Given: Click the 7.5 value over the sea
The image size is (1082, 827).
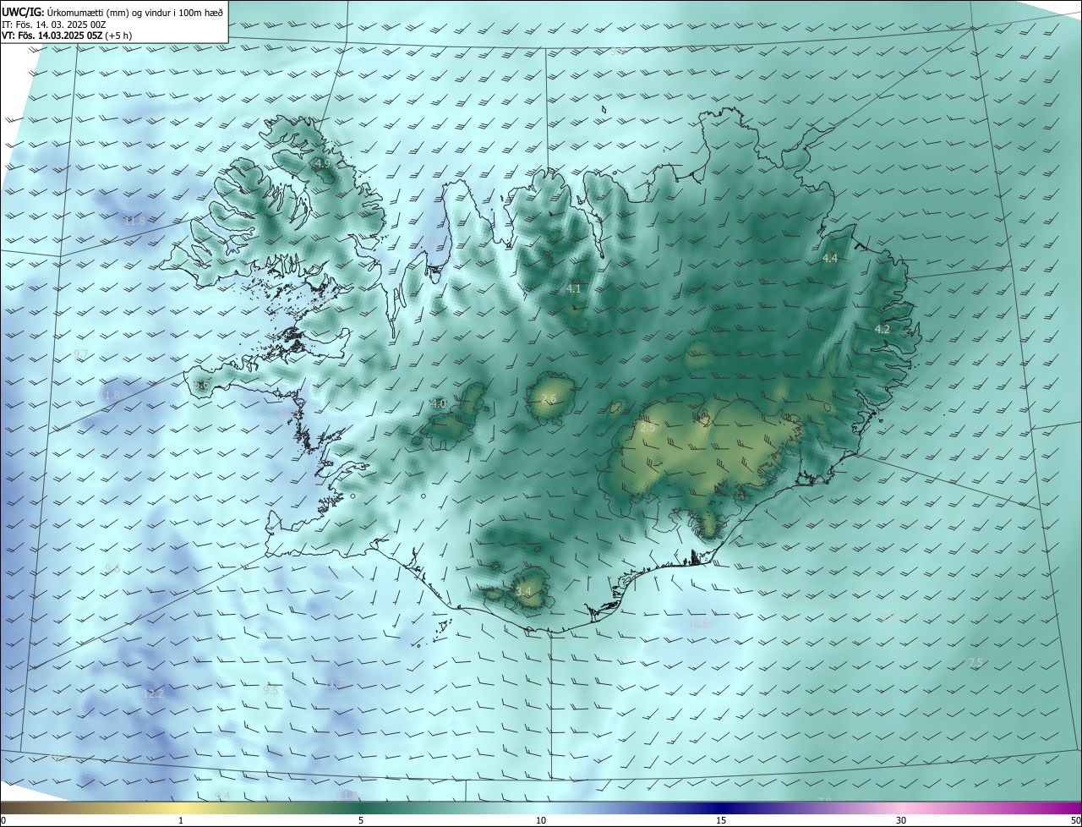Looking at the screenshot, I should [x=975, y=663].
